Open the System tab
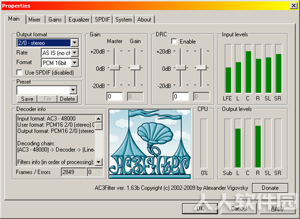 tap(123, 19)
